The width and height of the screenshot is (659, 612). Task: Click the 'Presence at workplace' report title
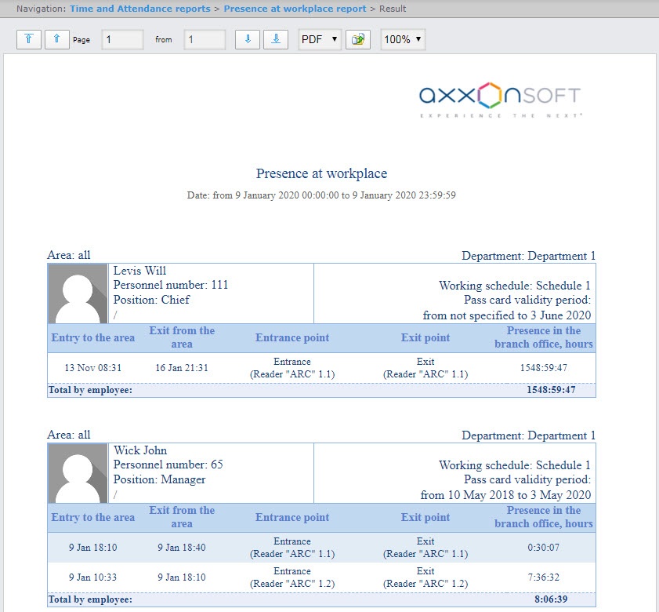pos(321,173)
